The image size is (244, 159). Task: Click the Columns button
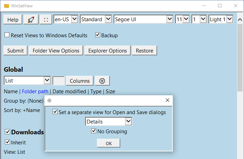tap(80, 81)
